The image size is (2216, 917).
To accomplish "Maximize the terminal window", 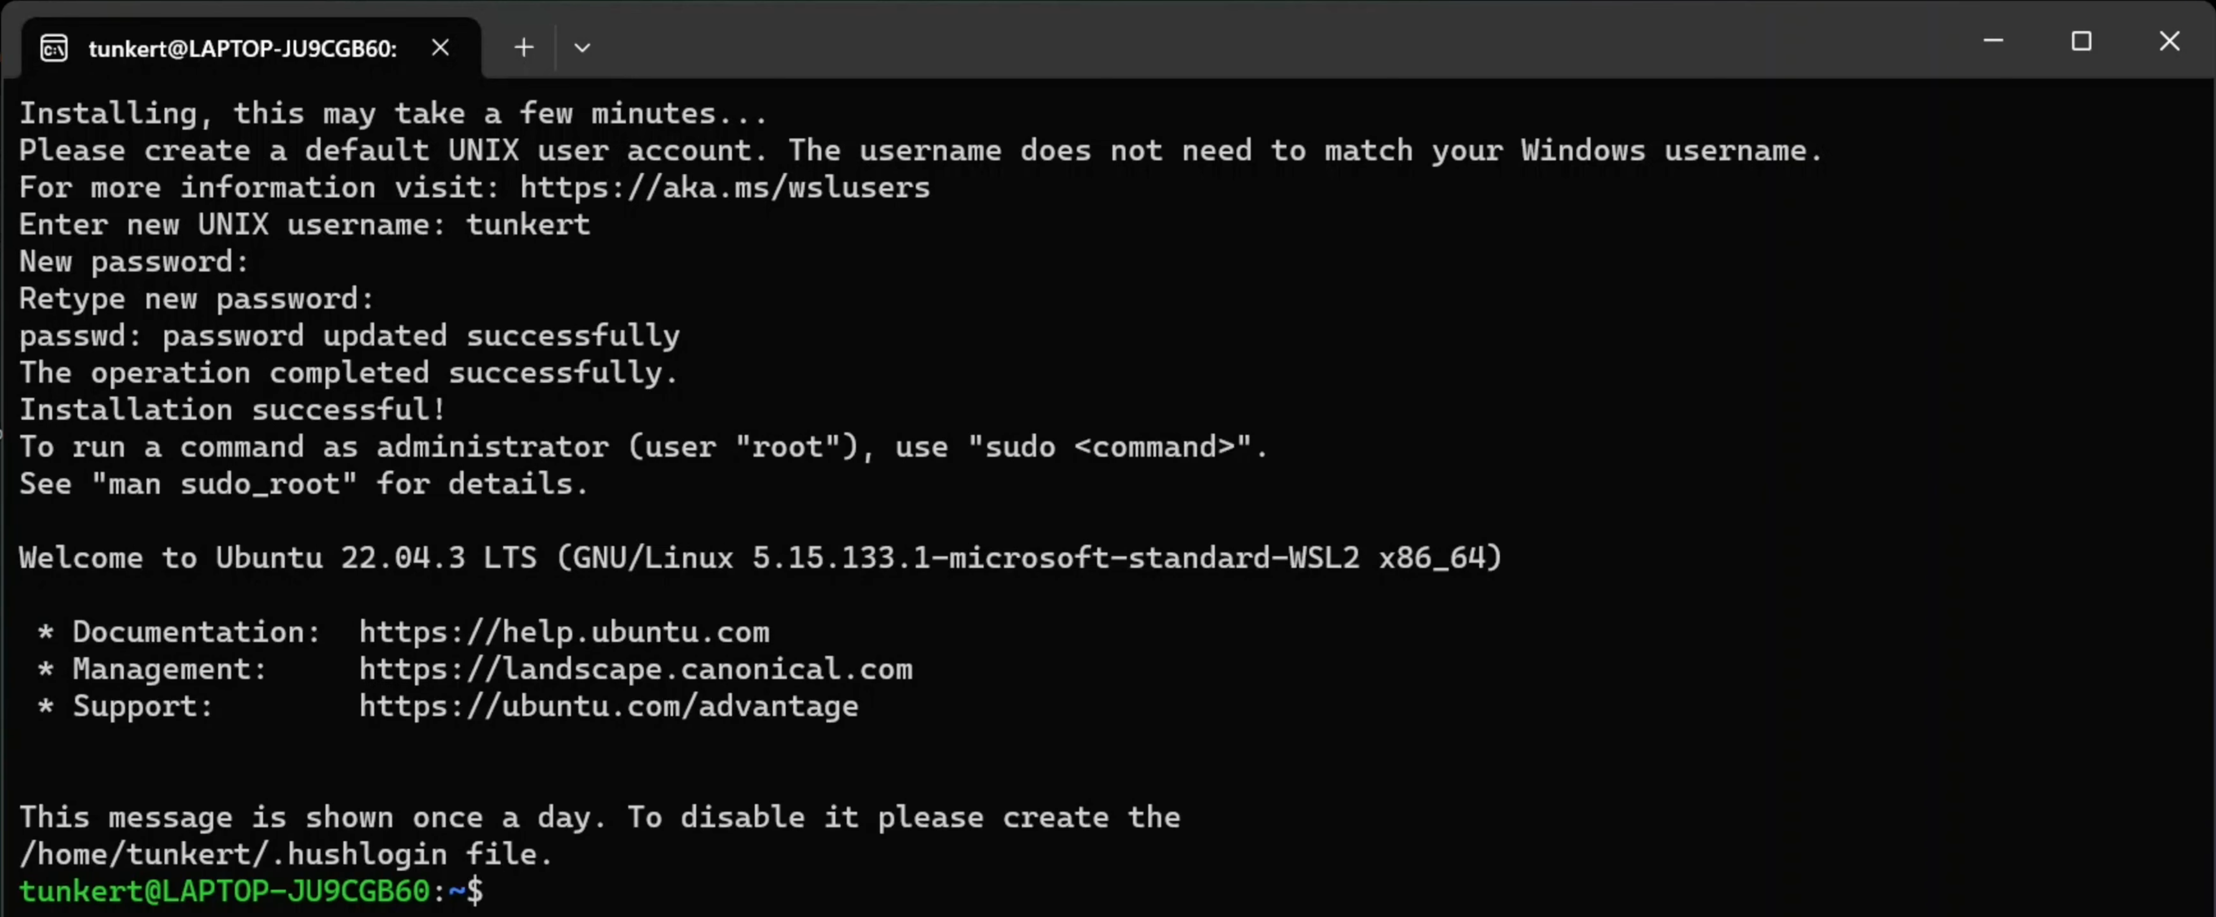I will tap(2081, 41).
